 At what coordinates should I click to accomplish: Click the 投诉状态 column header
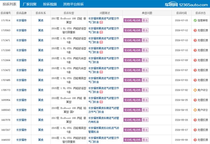(201, 13)
